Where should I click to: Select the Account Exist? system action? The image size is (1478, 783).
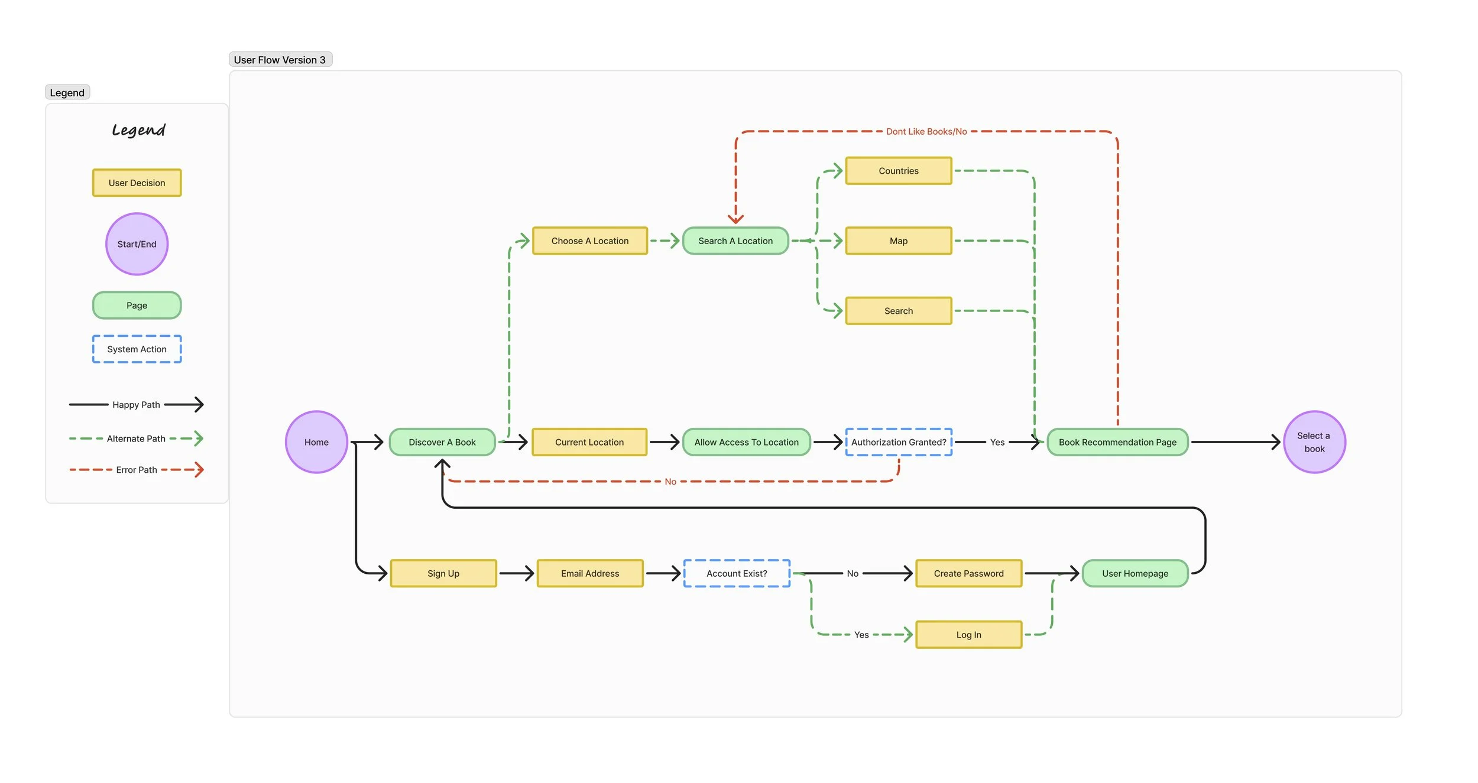736,573
